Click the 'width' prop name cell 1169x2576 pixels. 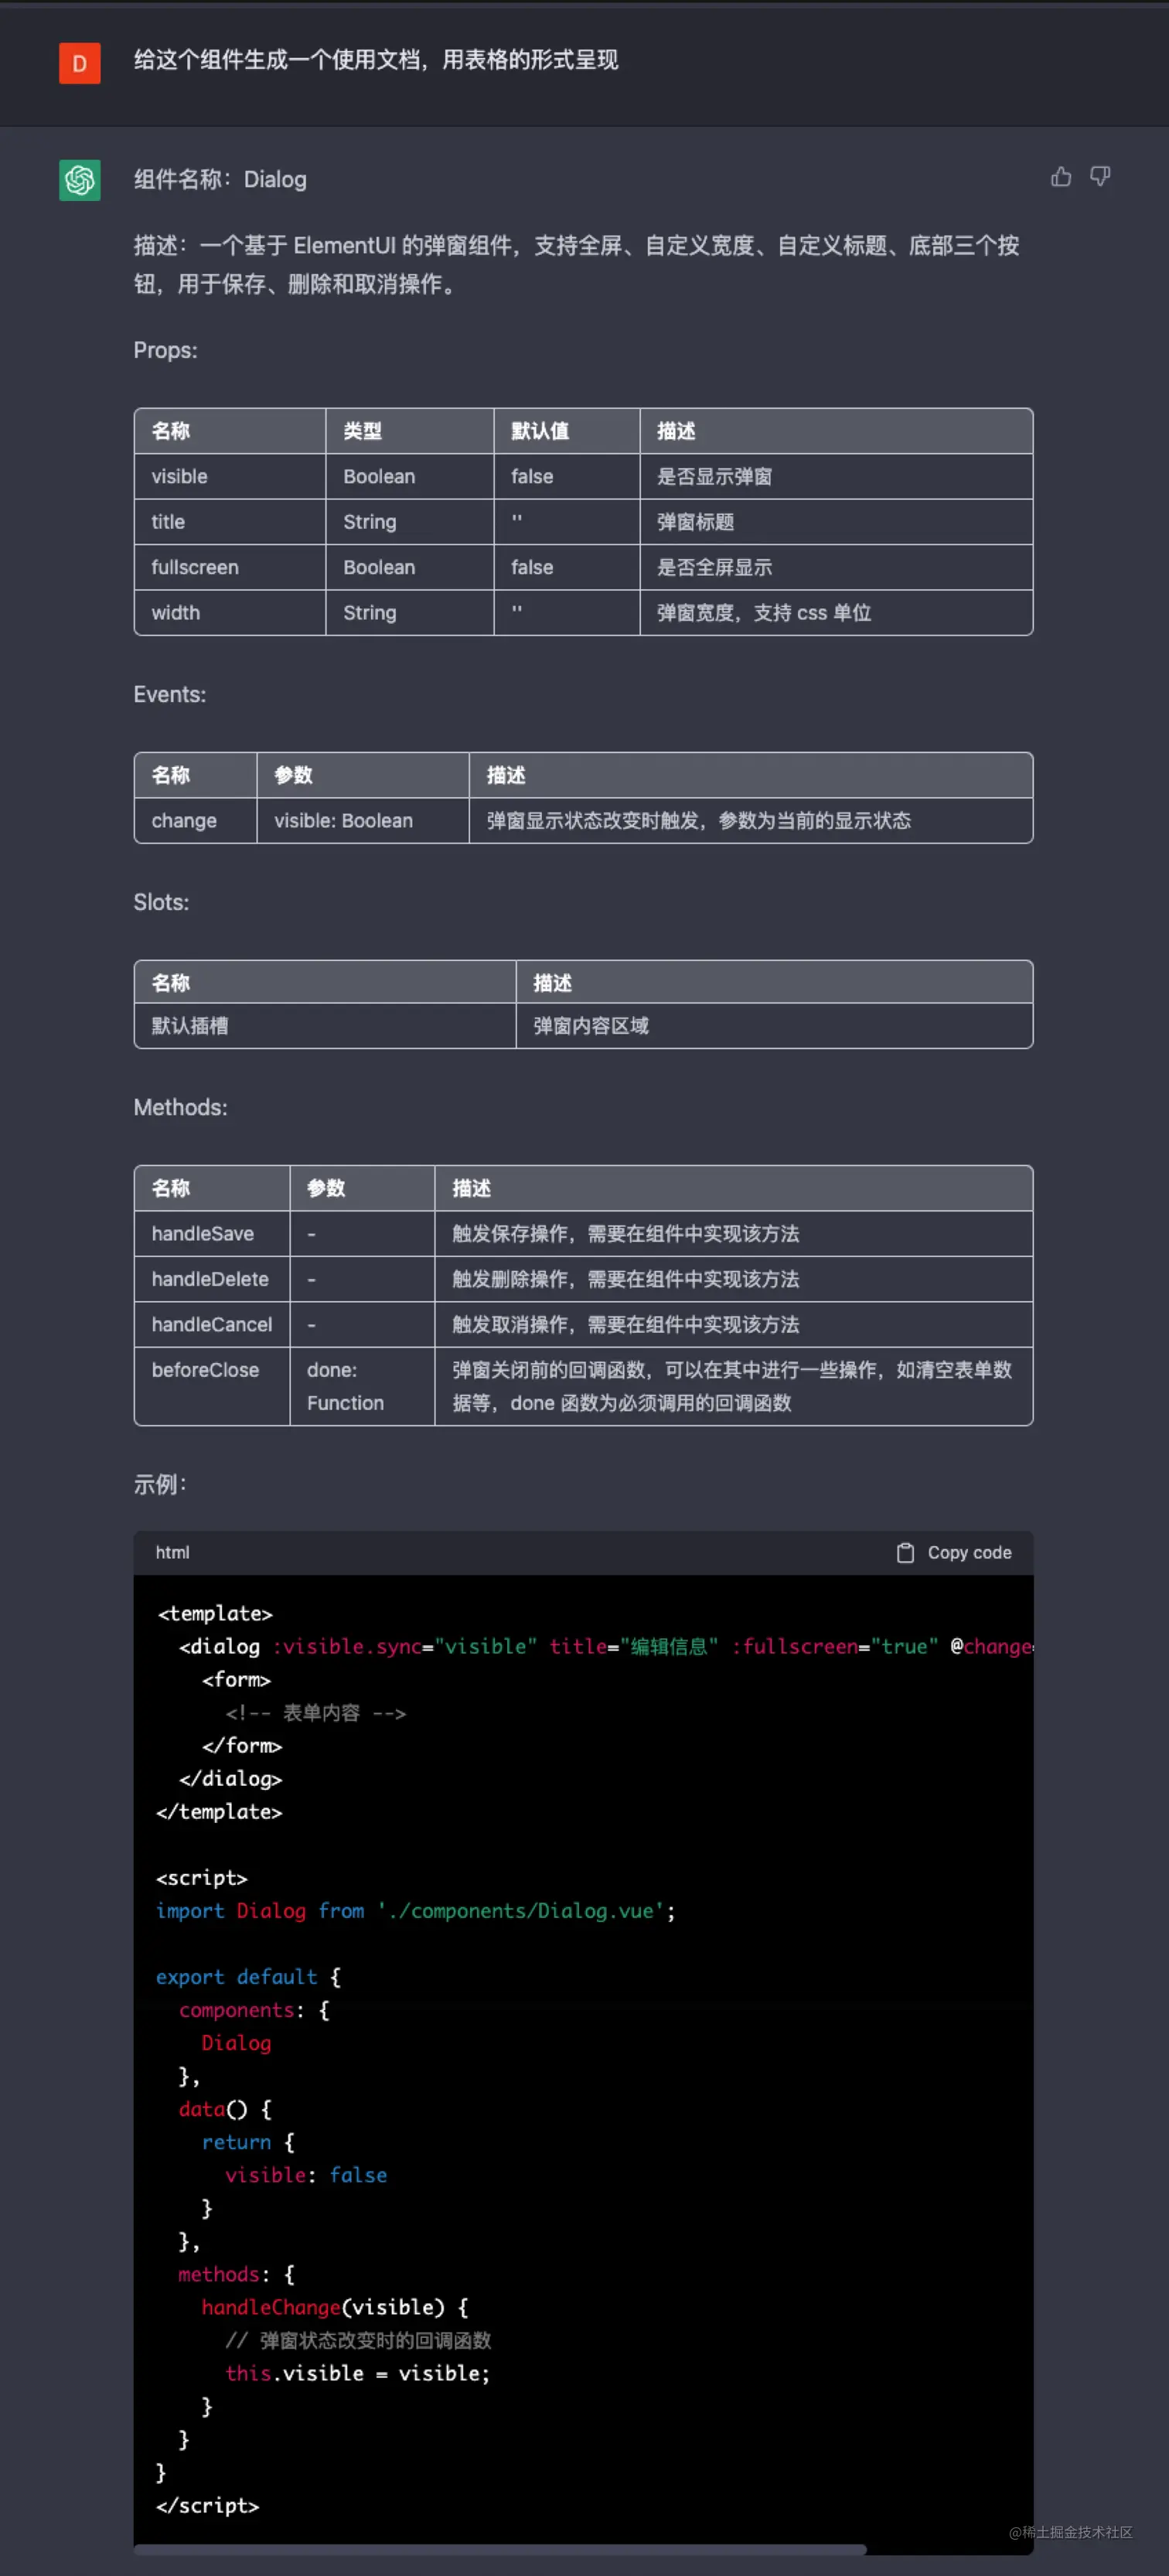click(x=230, y=612)
